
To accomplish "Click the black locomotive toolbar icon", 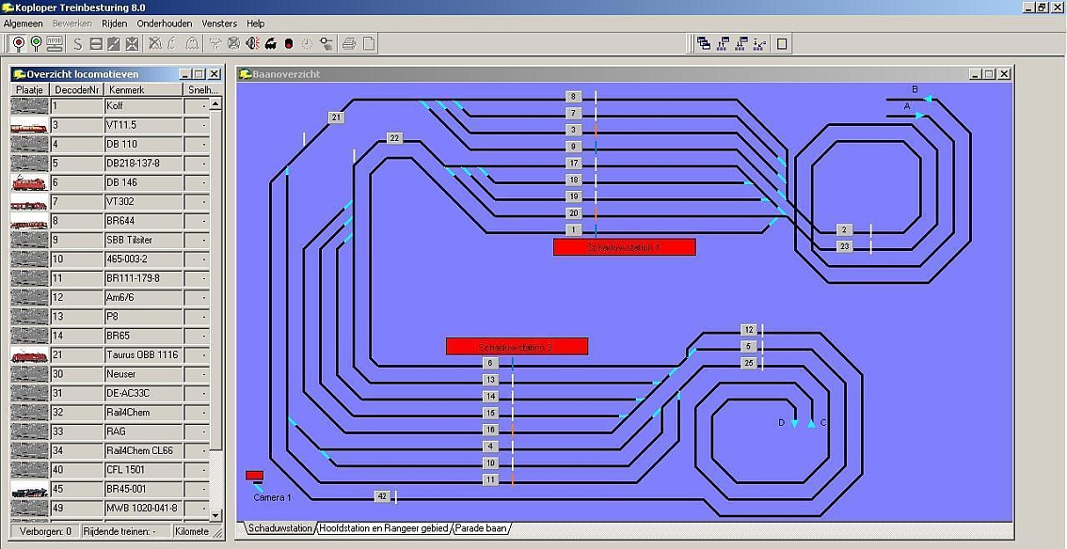I will (x=271, y=44).
